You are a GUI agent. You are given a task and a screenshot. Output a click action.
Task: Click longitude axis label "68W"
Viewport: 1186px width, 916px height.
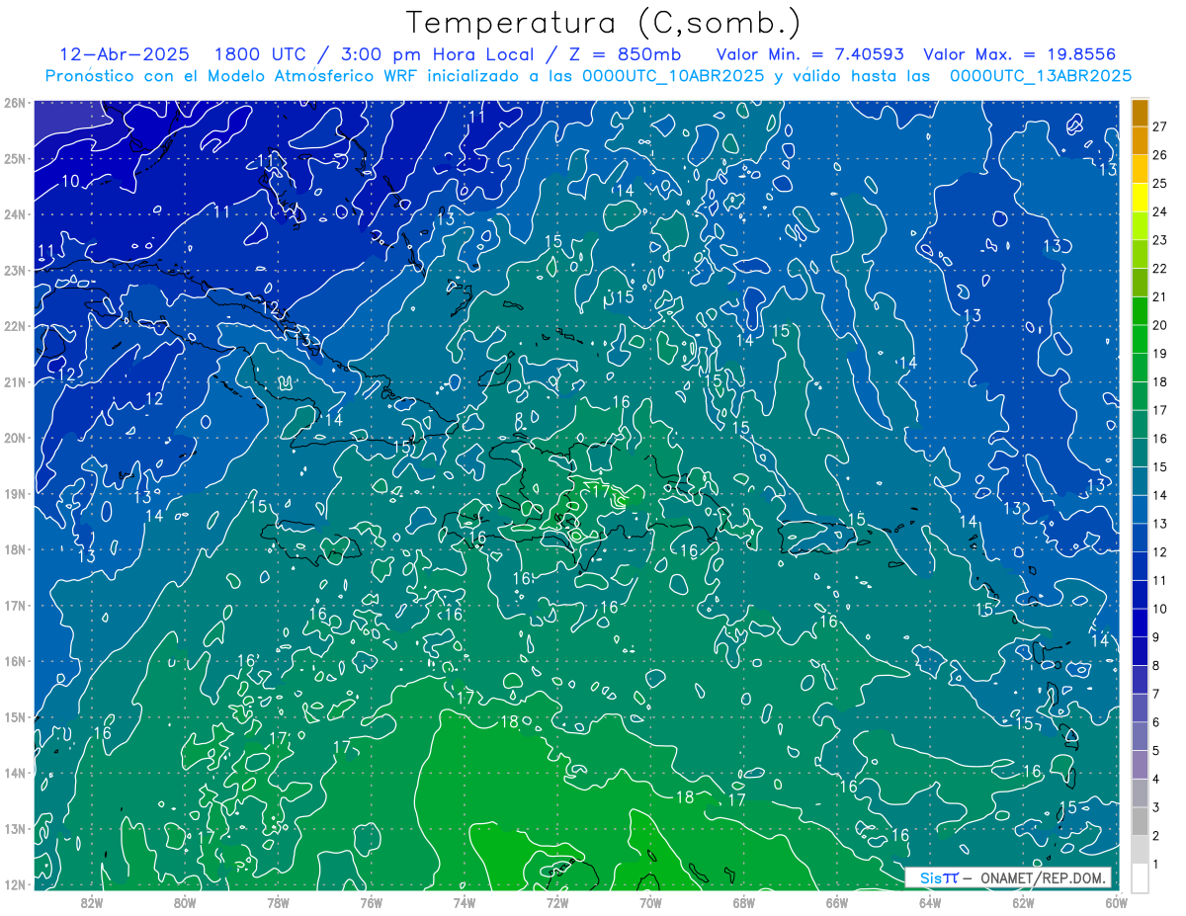pos(743,902)
